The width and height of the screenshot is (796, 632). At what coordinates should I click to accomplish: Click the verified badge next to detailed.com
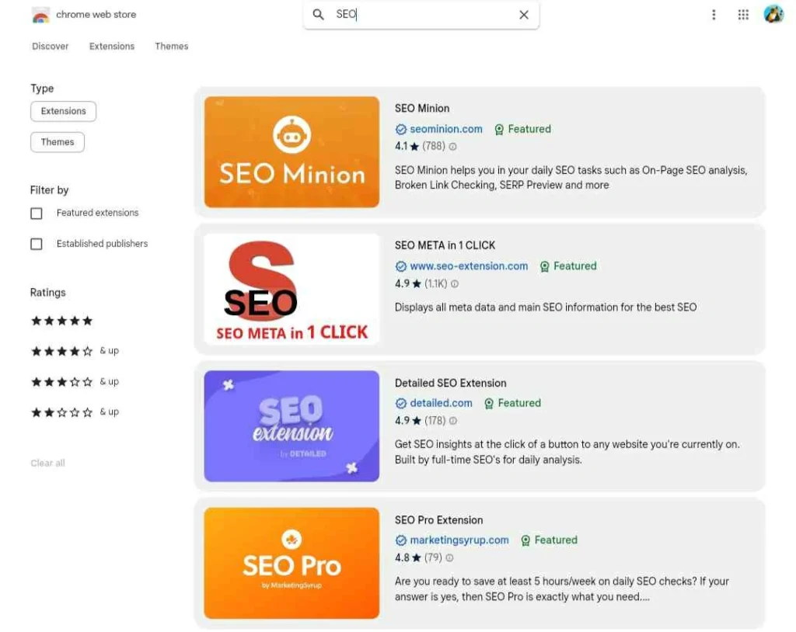coord(401,403)
